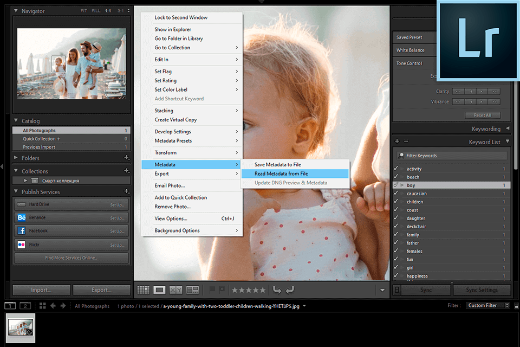Viewport: 520px width, 347px height.
Task: Switch to Grid view in the toolbar
Action: (x=143, y=290)
